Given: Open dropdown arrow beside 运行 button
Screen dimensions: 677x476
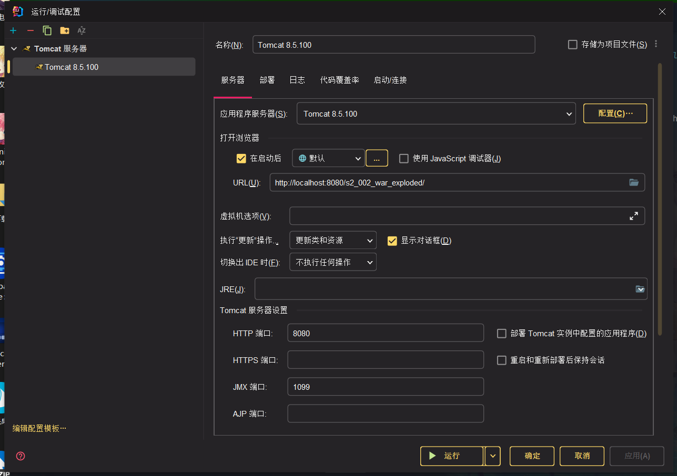Looking at the screenshot, I should 492,456.
